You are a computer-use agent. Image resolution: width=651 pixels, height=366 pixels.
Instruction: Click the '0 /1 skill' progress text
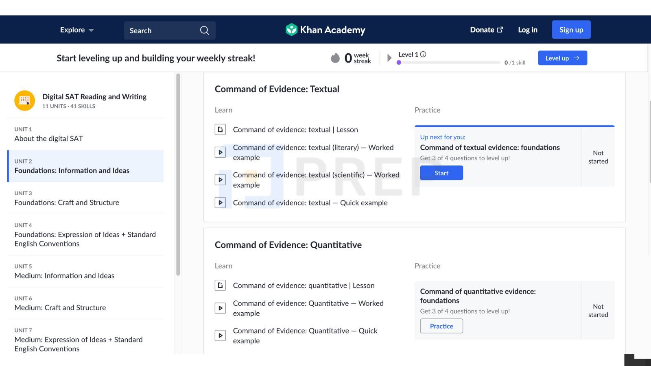pyautogui.click(x=515, y=63)
